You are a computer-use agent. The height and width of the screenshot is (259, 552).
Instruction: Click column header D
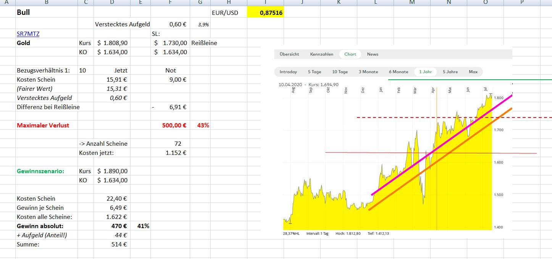112,3
